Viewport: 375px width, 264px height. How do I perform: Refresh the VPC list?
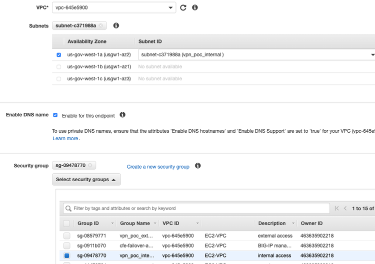(x=183, y=7)
